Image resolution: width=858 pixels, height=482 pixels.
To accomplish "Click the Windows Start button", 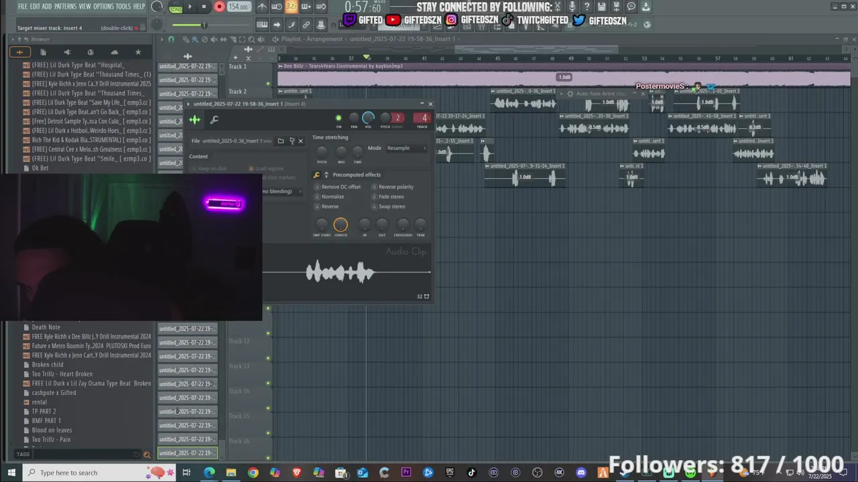I will tap(11, 473).
